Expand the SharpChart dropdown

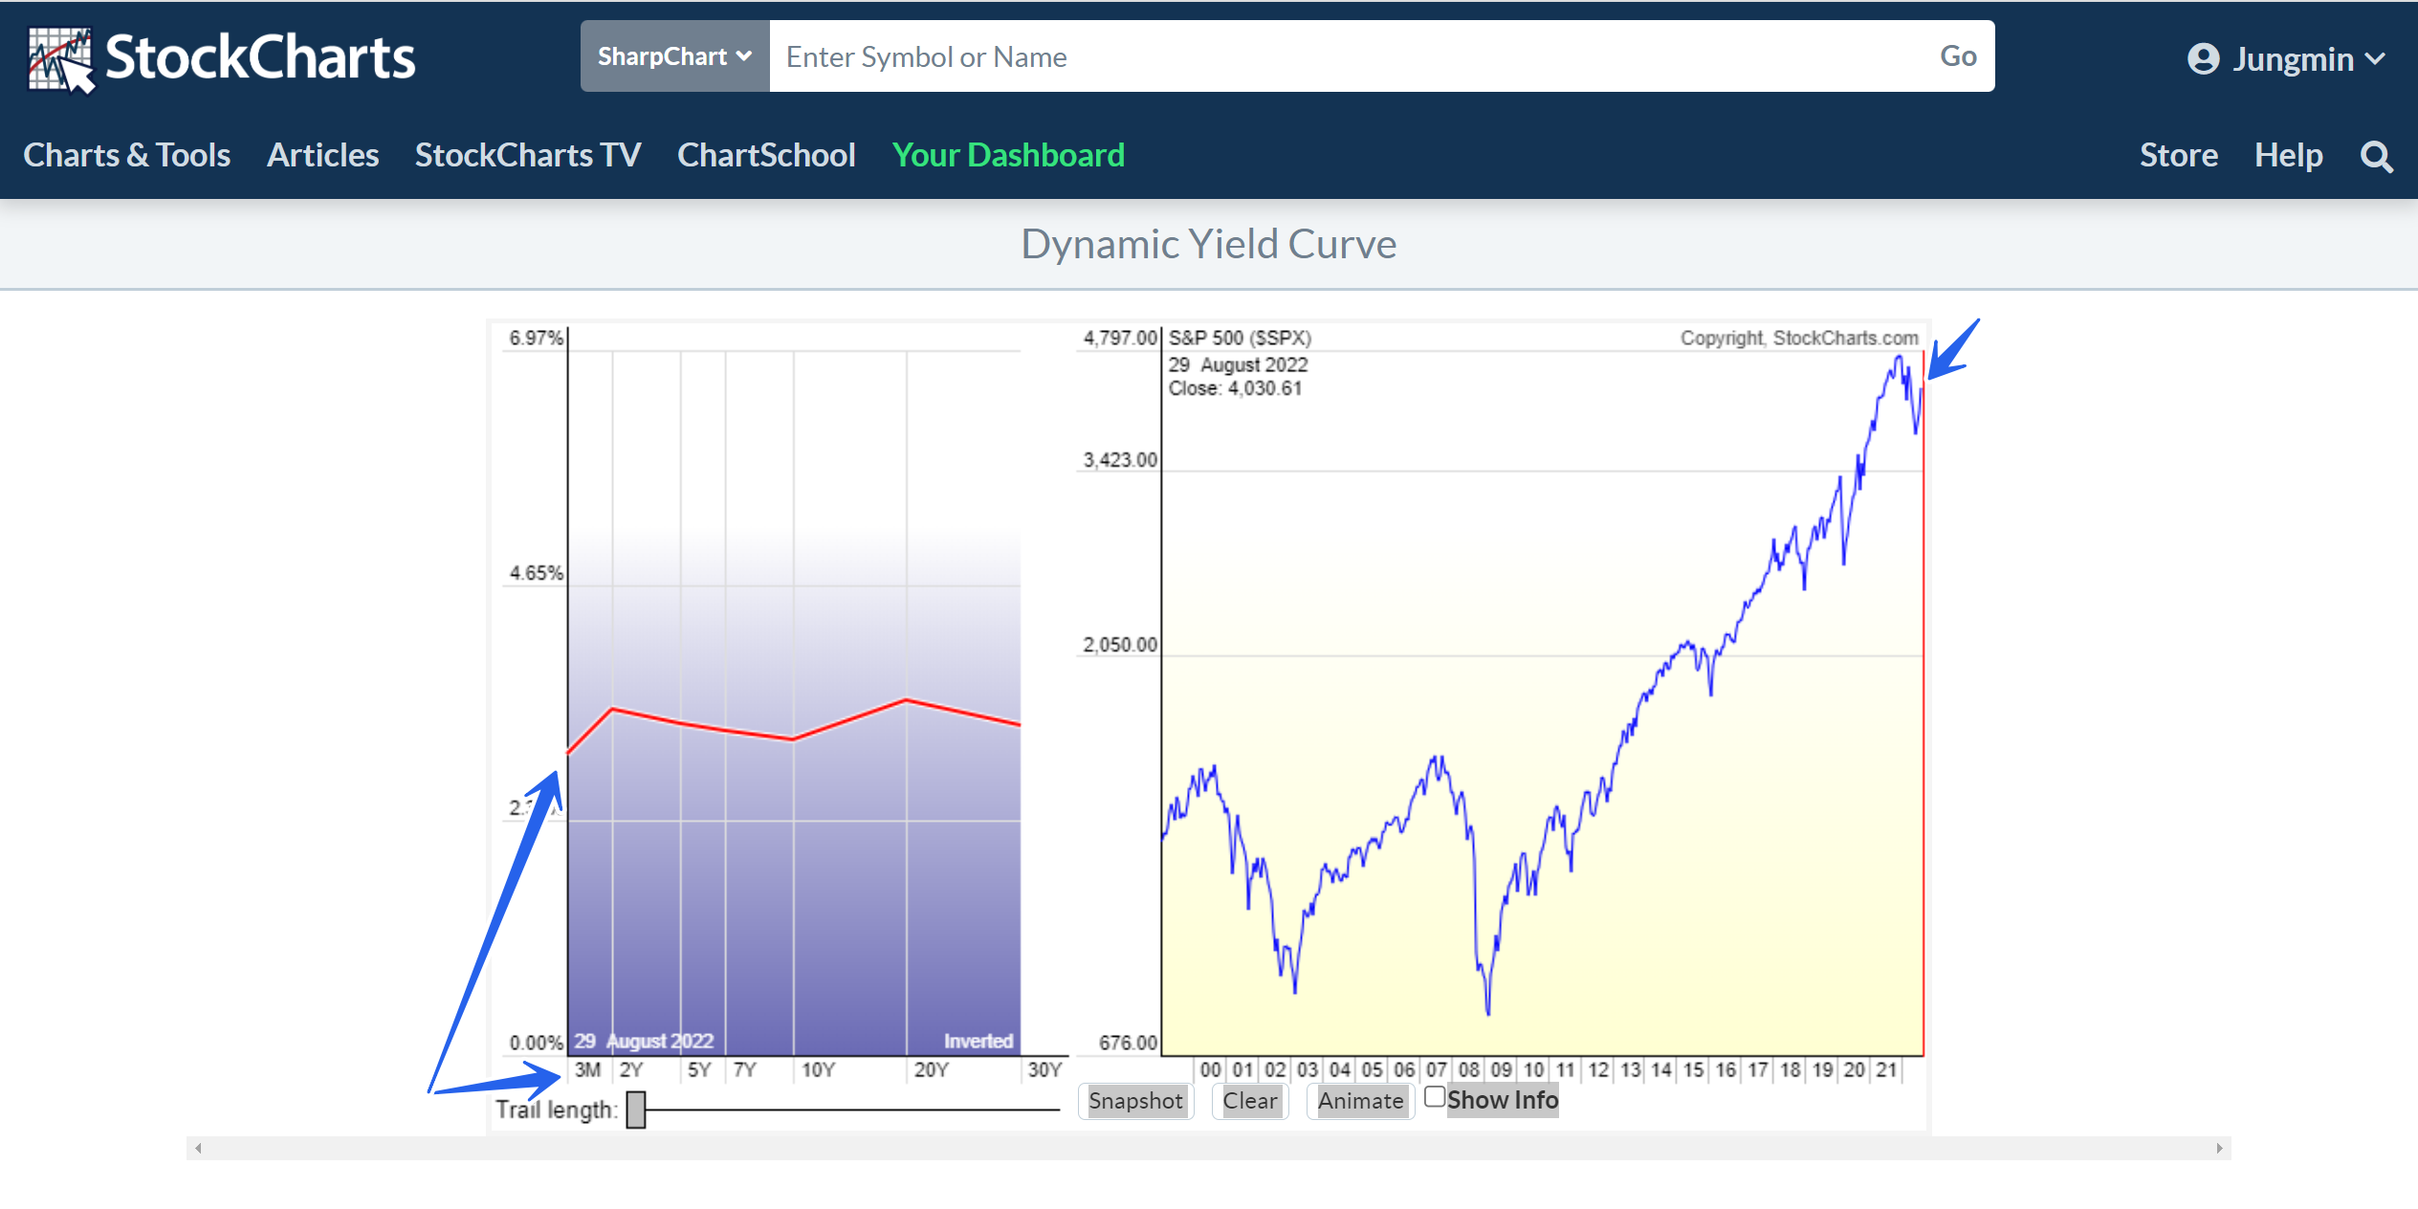click(x=674, y=56)
